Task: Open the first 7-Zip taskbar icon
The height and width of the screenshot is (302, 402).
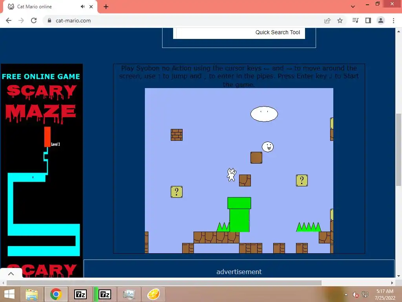Action: 80,294
